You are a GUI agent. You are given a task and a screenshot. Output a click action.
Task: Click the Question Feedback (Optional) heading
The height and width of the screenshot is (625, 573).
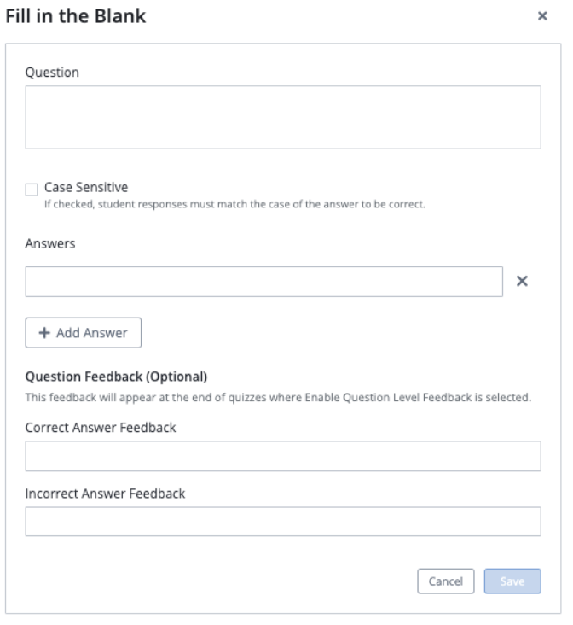[x=116, y=377]
